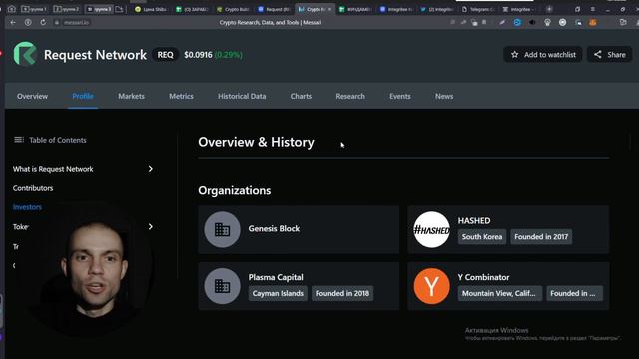Click the Cayman Islands tag
This screenshot has height=359, width=639.
278,293
